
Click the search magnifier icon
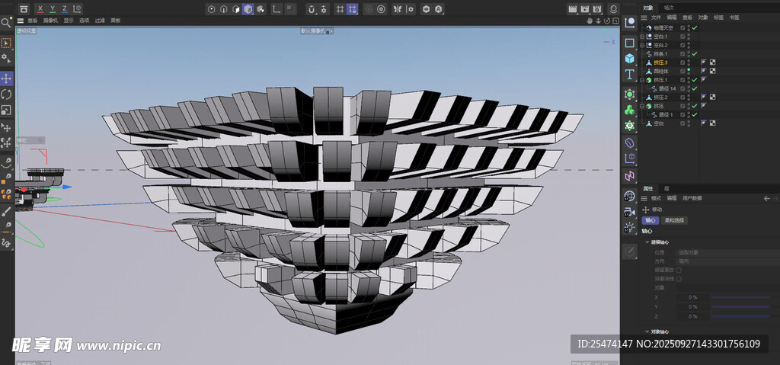click(6, 22)
